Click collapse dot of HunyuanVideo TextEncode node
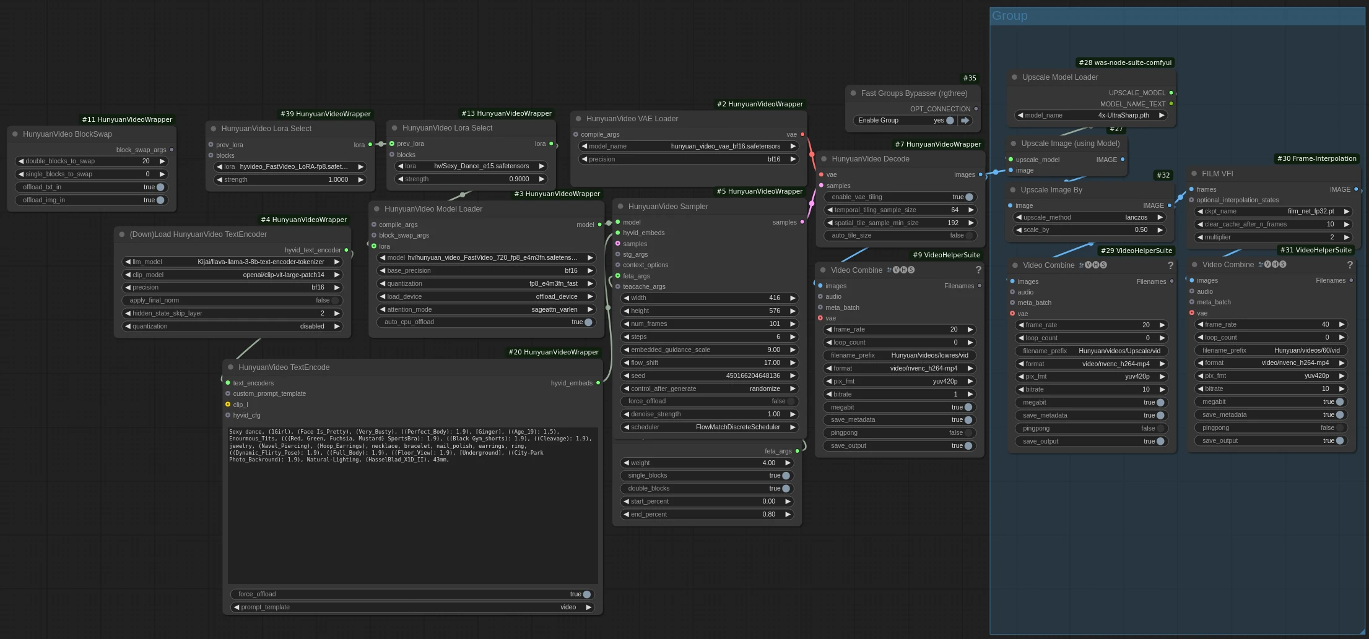Viewport: 1369px width, 639px height. tap(230, 367)
